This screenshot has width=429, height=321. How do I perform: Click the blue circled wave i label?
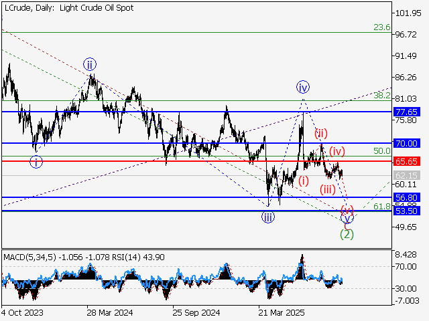pyautogui.click(x=36, y=162)
